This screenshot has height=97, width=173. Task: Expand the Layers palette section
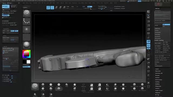tap(157, 69)
